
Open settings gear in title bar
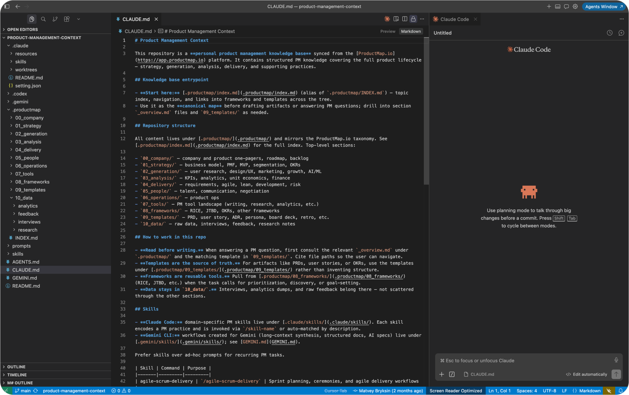tap(575, 6)
